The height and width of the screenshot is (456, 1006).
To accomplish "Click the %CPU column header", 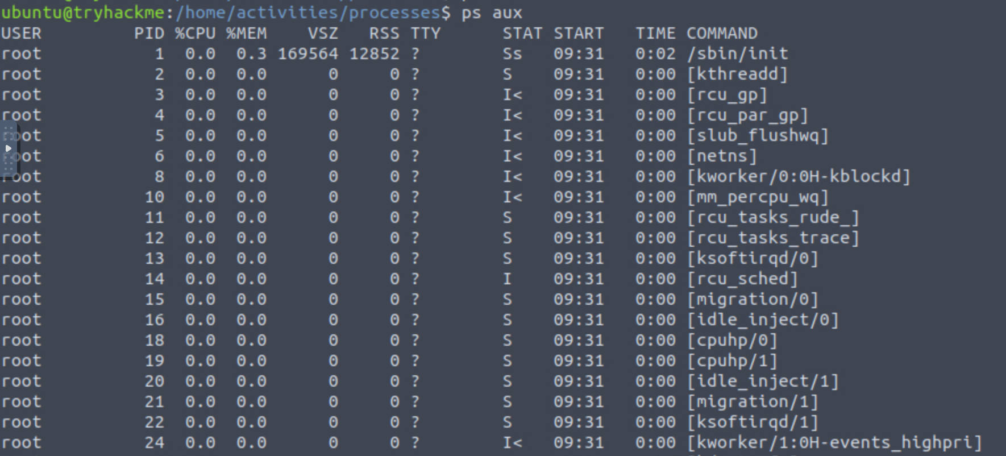I will click(x=195, y=34).
